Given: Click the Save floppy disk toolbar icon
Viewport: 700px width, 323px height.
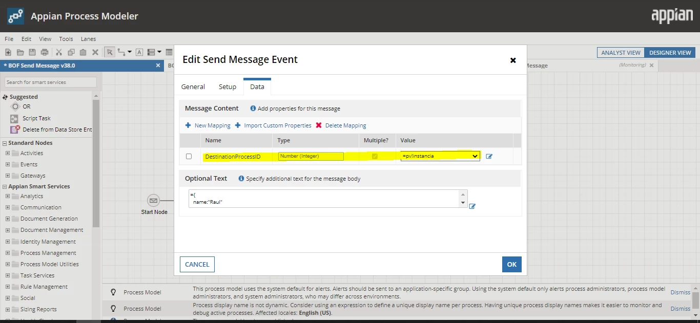Looking at the screenshot, I should [x=32, y=52].
